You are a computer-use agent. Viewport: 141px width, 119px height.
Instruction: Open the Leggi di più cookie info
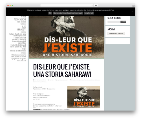coord(89,13)
